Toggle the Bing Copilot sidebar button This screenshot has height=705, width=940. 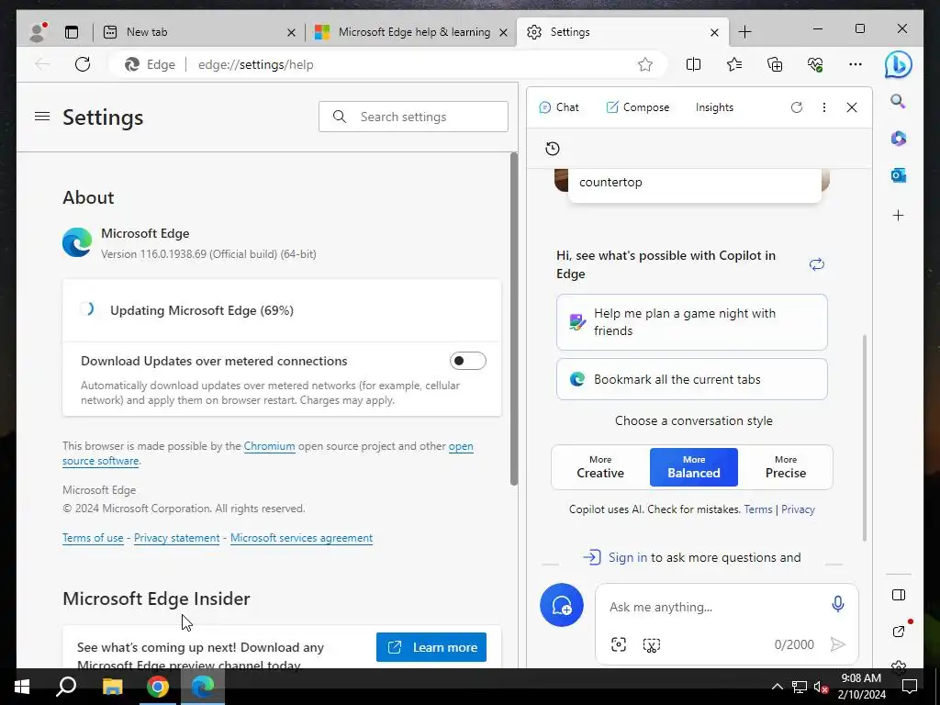pos(898,64)
